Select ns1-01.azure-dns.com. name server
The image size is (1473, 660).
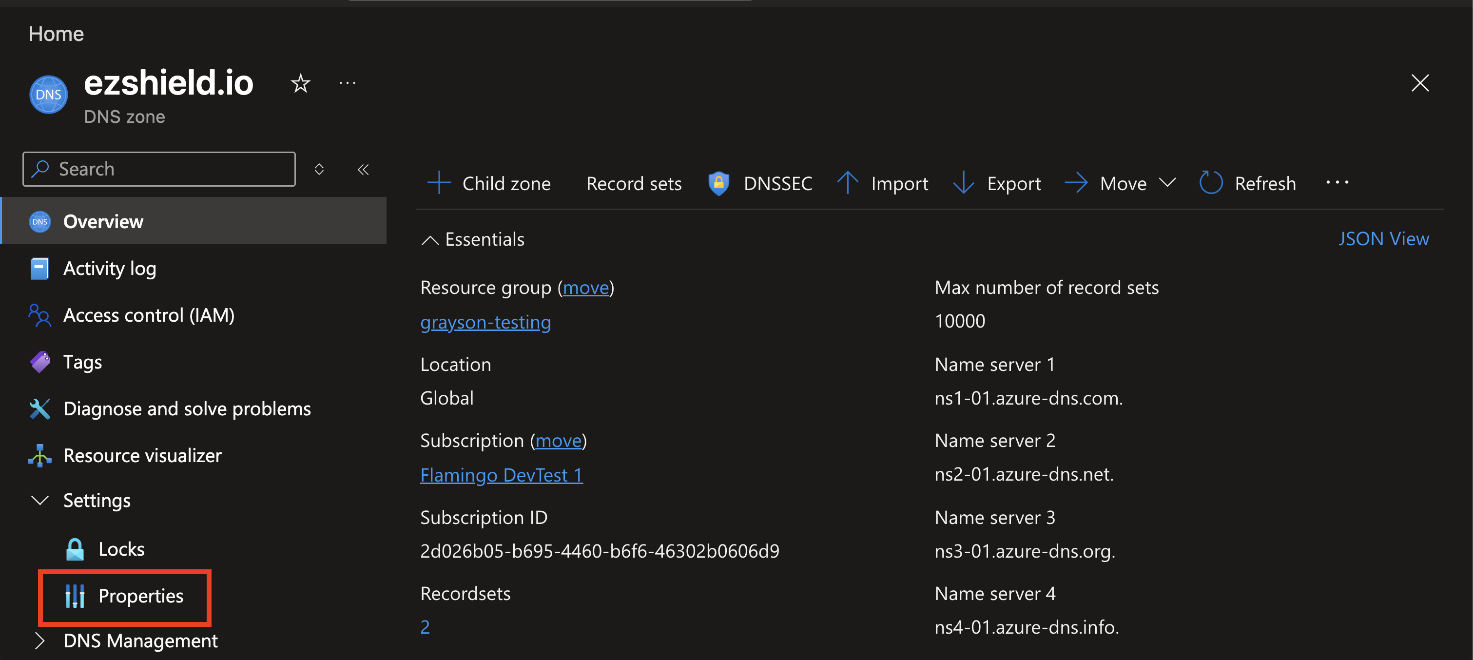[x=1028, y=399]
